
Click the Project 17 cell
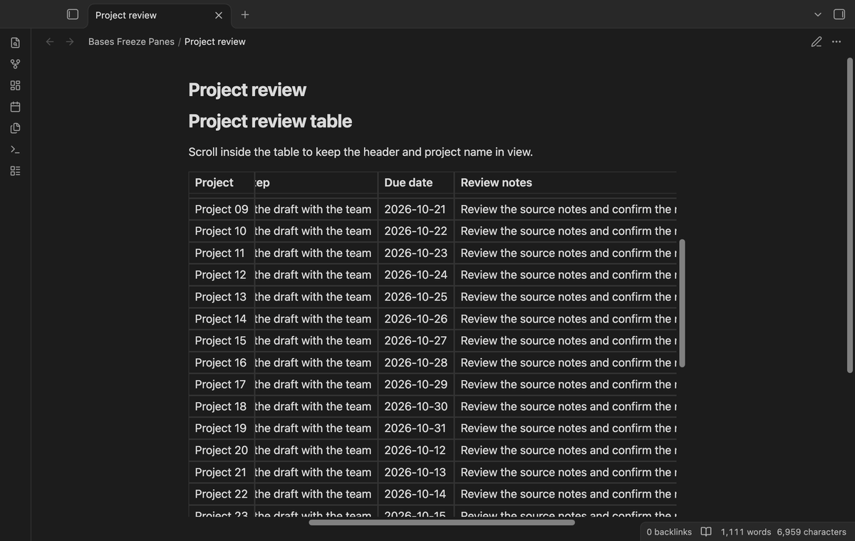click(222, 384)
